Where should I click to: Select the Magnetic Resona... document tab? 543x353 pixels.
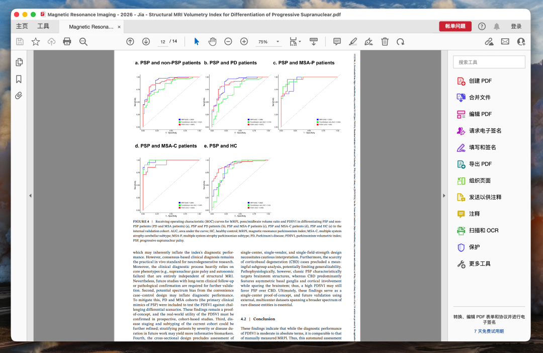(x=91, y=27)
